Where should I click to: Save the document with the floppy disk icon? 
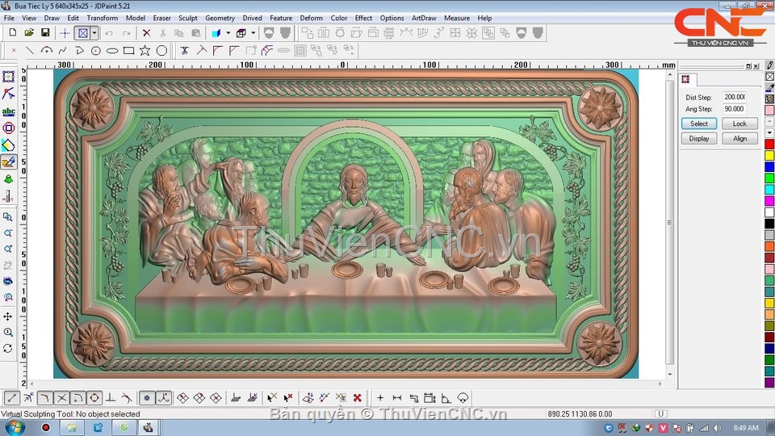(45, 32)
